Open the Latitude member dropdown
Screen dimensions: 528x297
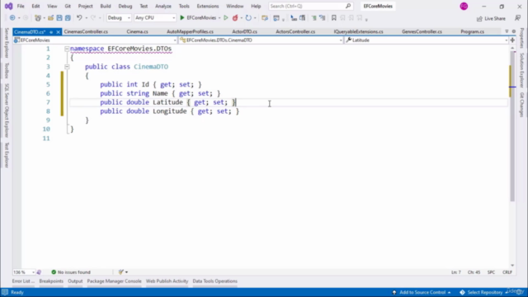(427, 40)
